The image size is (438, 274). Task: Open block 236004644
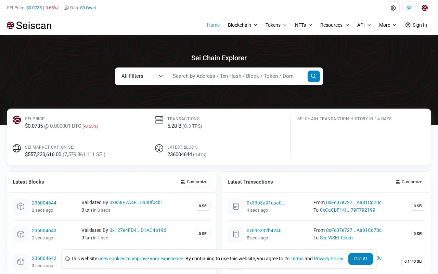pos(44,203)
